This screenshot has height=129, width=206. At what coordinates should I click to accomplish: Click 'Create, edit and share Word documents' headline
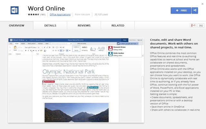(174, 44)
